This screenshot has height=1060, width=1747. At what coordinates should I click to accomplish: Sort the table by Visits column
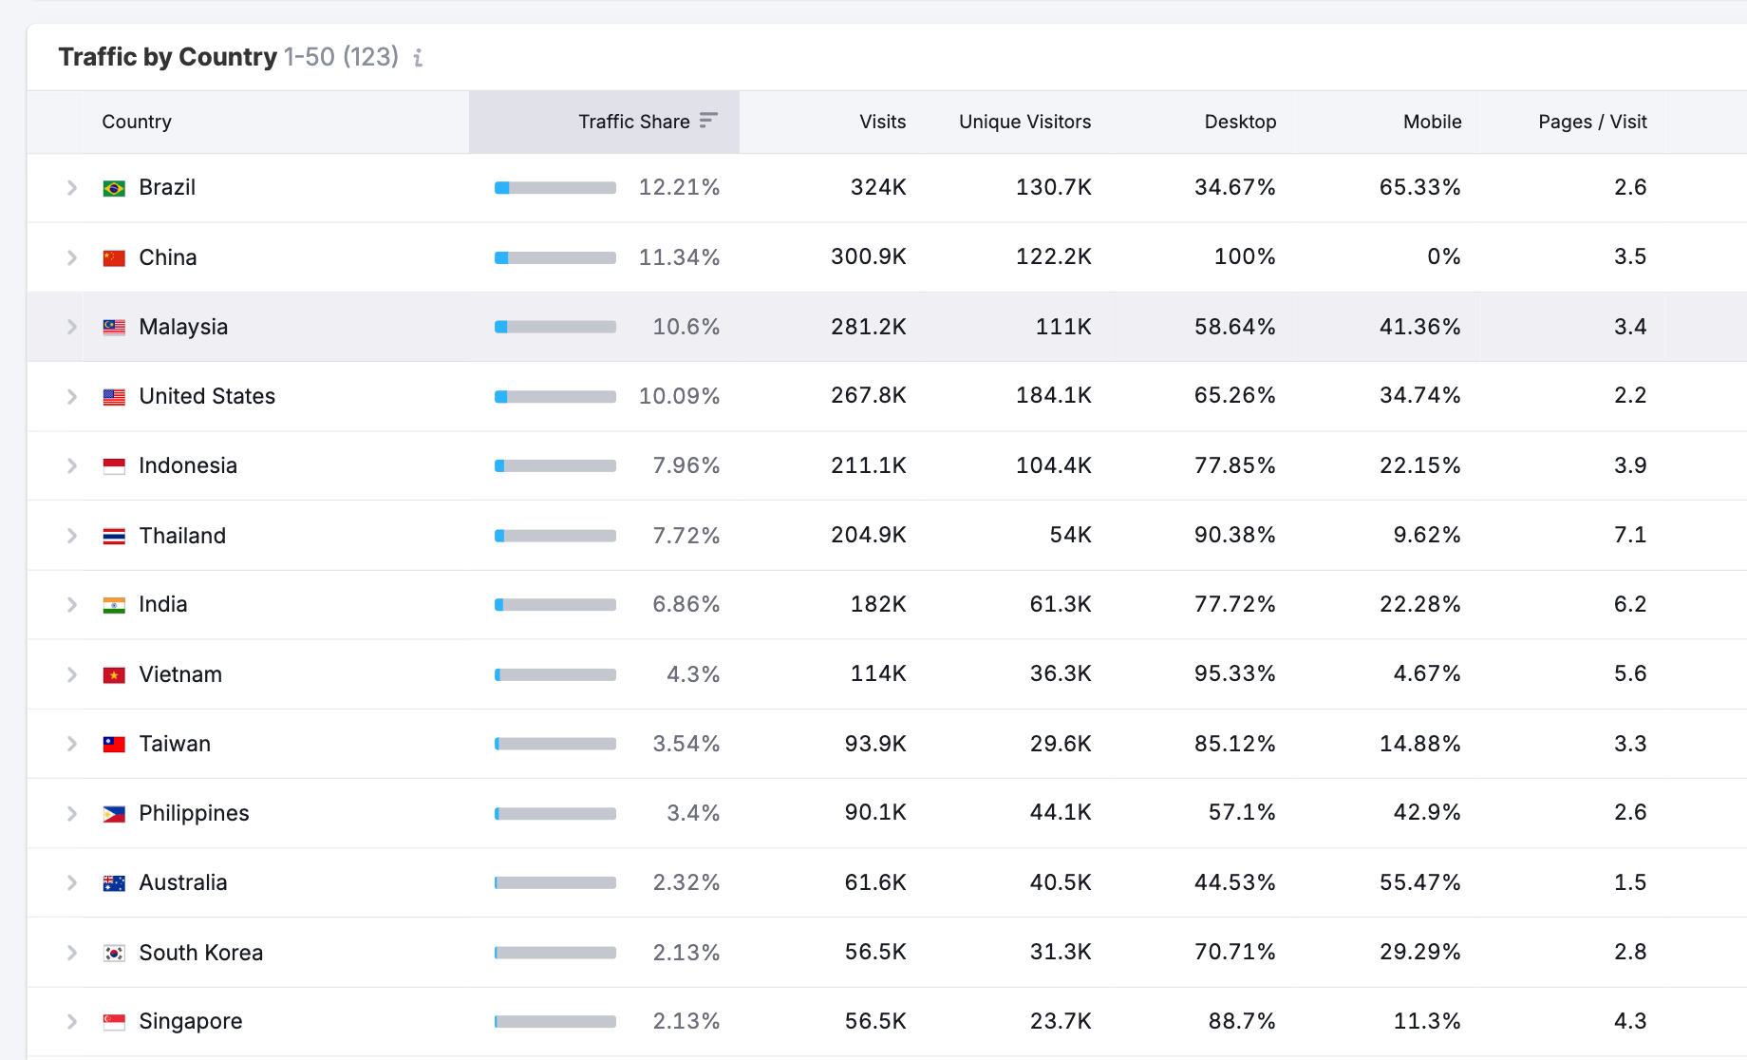(x=882, y=121)
